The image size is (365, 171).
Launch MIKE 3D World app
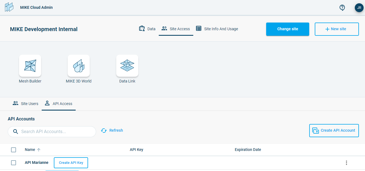coord(79,66)
